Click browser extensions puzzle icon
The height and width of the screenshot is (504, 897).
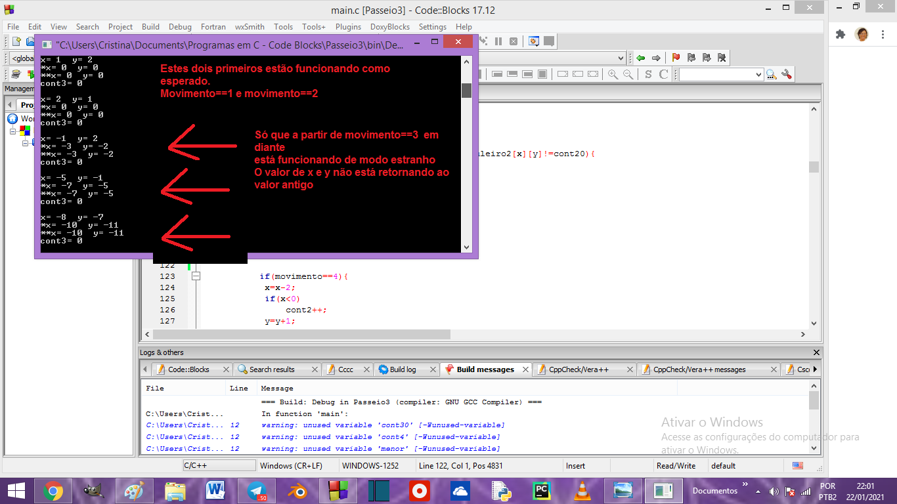click(x=840, y=35)
